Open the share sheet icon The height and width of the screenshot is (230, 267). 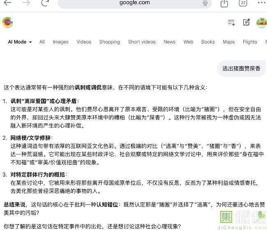click(x=224, y=3)
